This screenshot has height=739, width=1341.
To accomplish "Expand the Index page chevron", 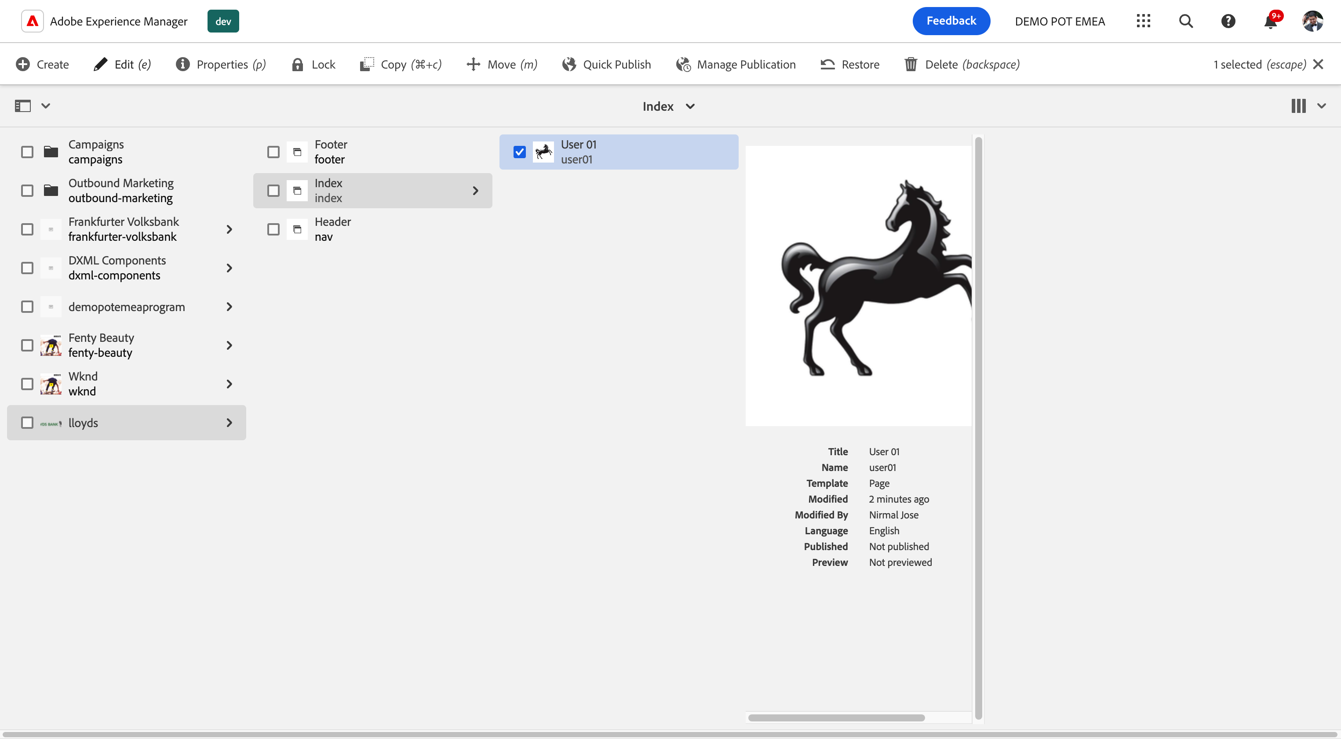I will [475, 191].
